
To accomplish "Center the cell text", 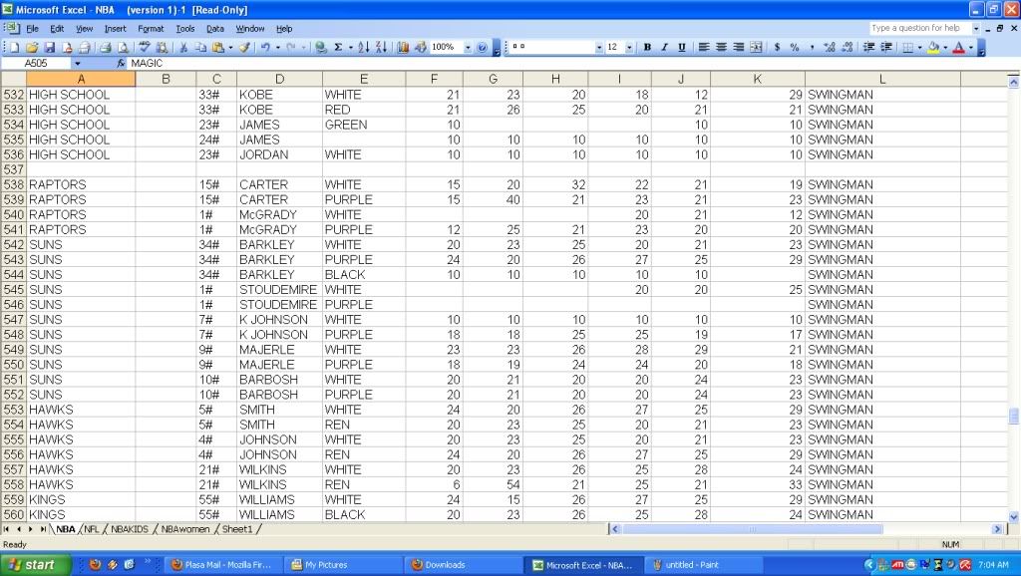I will (722, 48).
